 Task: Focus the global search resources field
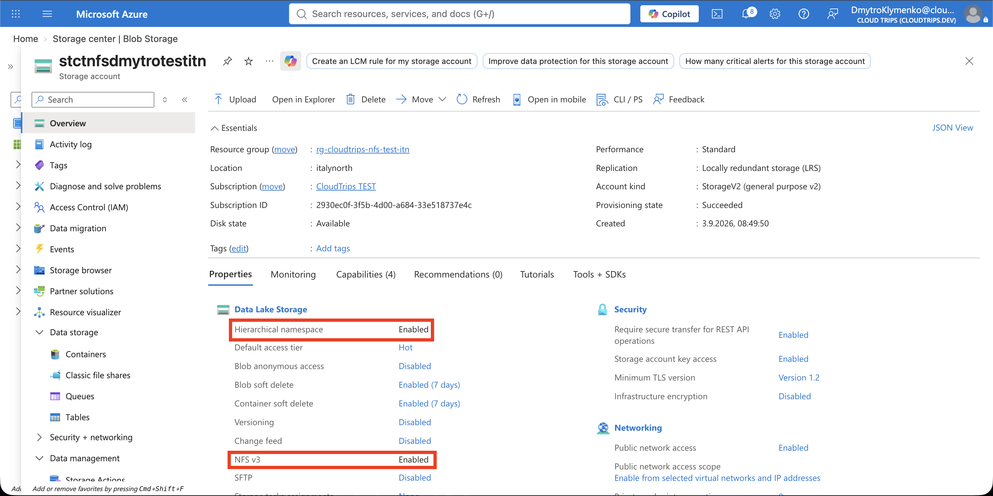click(459, 14)
